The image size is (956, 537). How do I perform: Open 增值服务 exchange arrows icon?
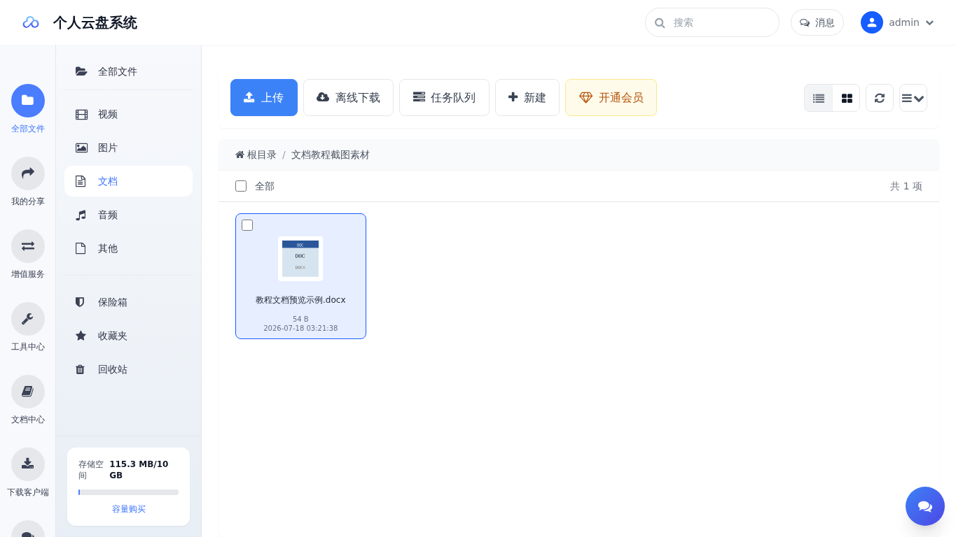point(28,246)
